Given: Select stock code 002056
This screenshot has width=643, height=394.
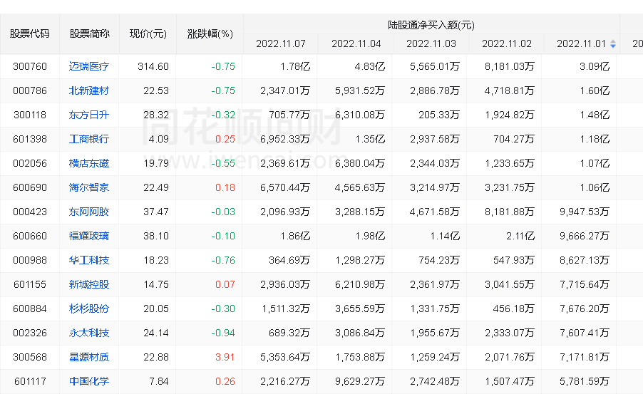Looking at the screenshot, I should 30,163.
